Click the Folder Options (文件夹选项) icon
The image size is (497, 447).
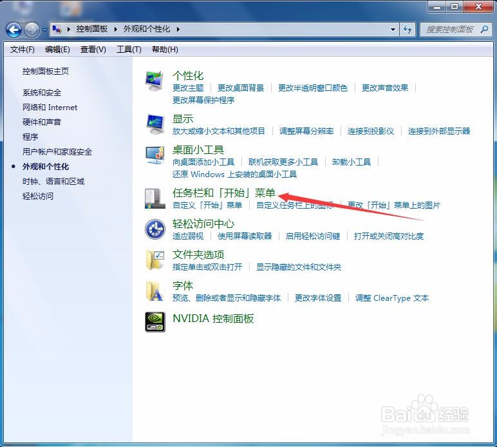[155, 260]
